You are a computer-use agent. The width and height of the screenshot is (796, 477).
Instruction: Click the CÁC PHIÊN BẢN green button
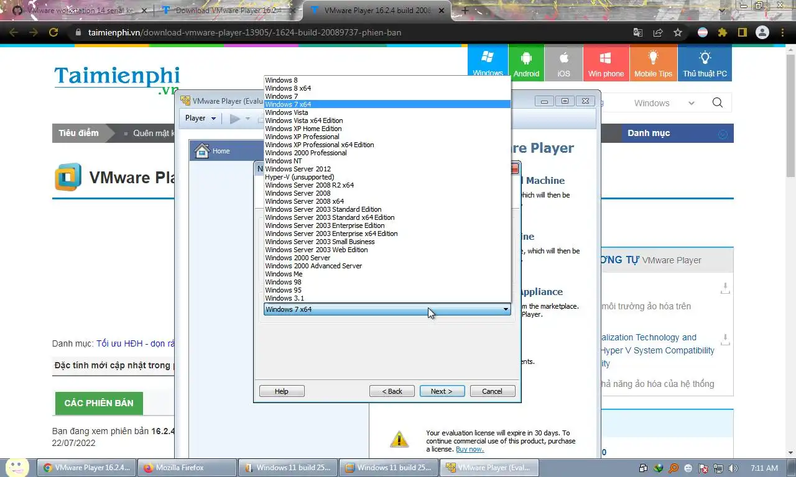coord(99,403)
